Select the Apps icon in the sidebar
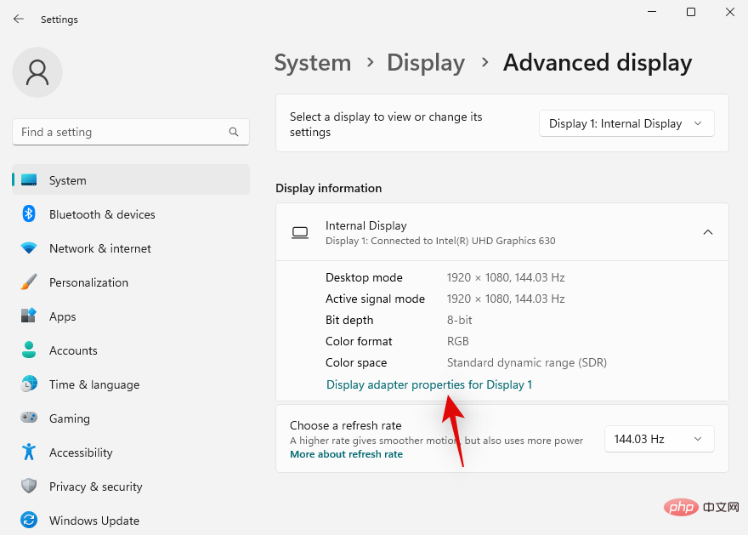Screen dimensions: 748x535 click(x=29, y=316)
